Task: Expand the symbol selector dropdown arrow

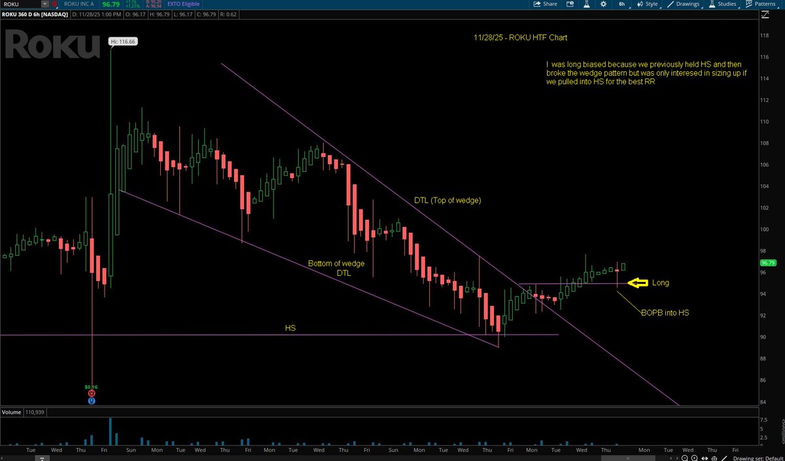Action: (45, 4)
